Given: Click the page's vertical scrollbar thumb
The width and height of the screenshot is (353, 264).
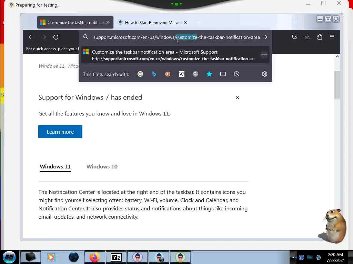Looking at the screenshot, I should (x=337, y=85).
